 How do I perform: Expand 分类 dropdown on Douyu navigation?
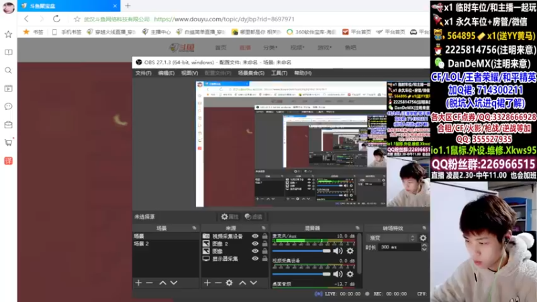click(271, 48)
